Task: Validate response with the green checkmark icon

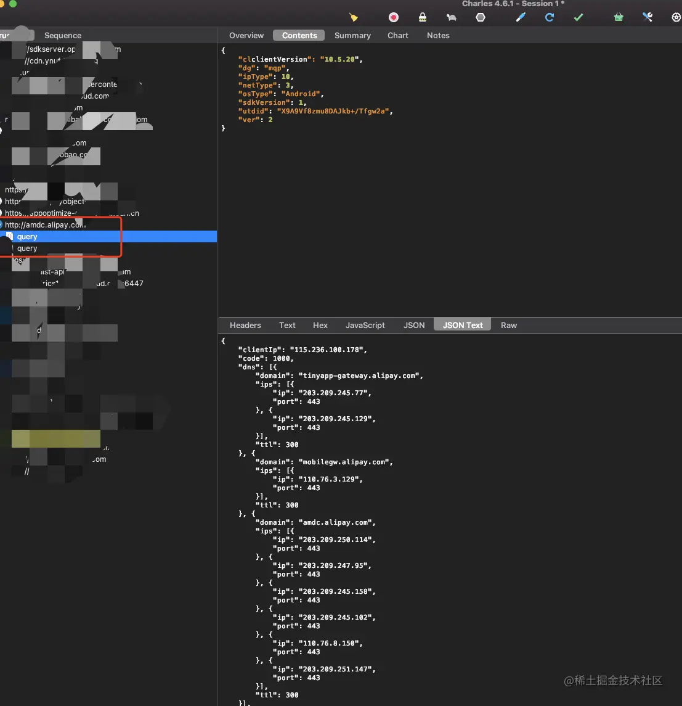Action: pyautogui.click(x=578, y=17)
